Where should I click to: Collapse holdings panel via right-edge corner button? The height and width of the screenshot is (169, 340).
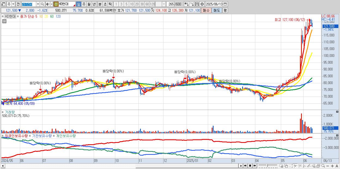point(338,136)
